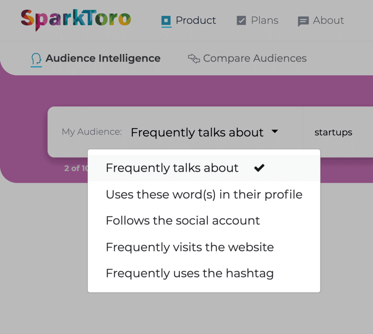Visit the About page

coord(329,20)
